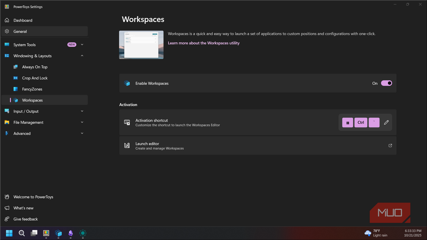This screenshot has width=427, height=240.
Task: Edit the activation shortcut with the pencil icon
Action: coord(386,122)
